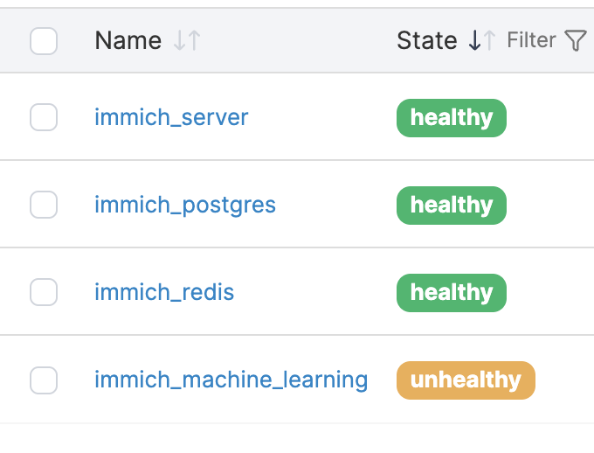Click healthy badge of immich_postgres

coord(452,205)
